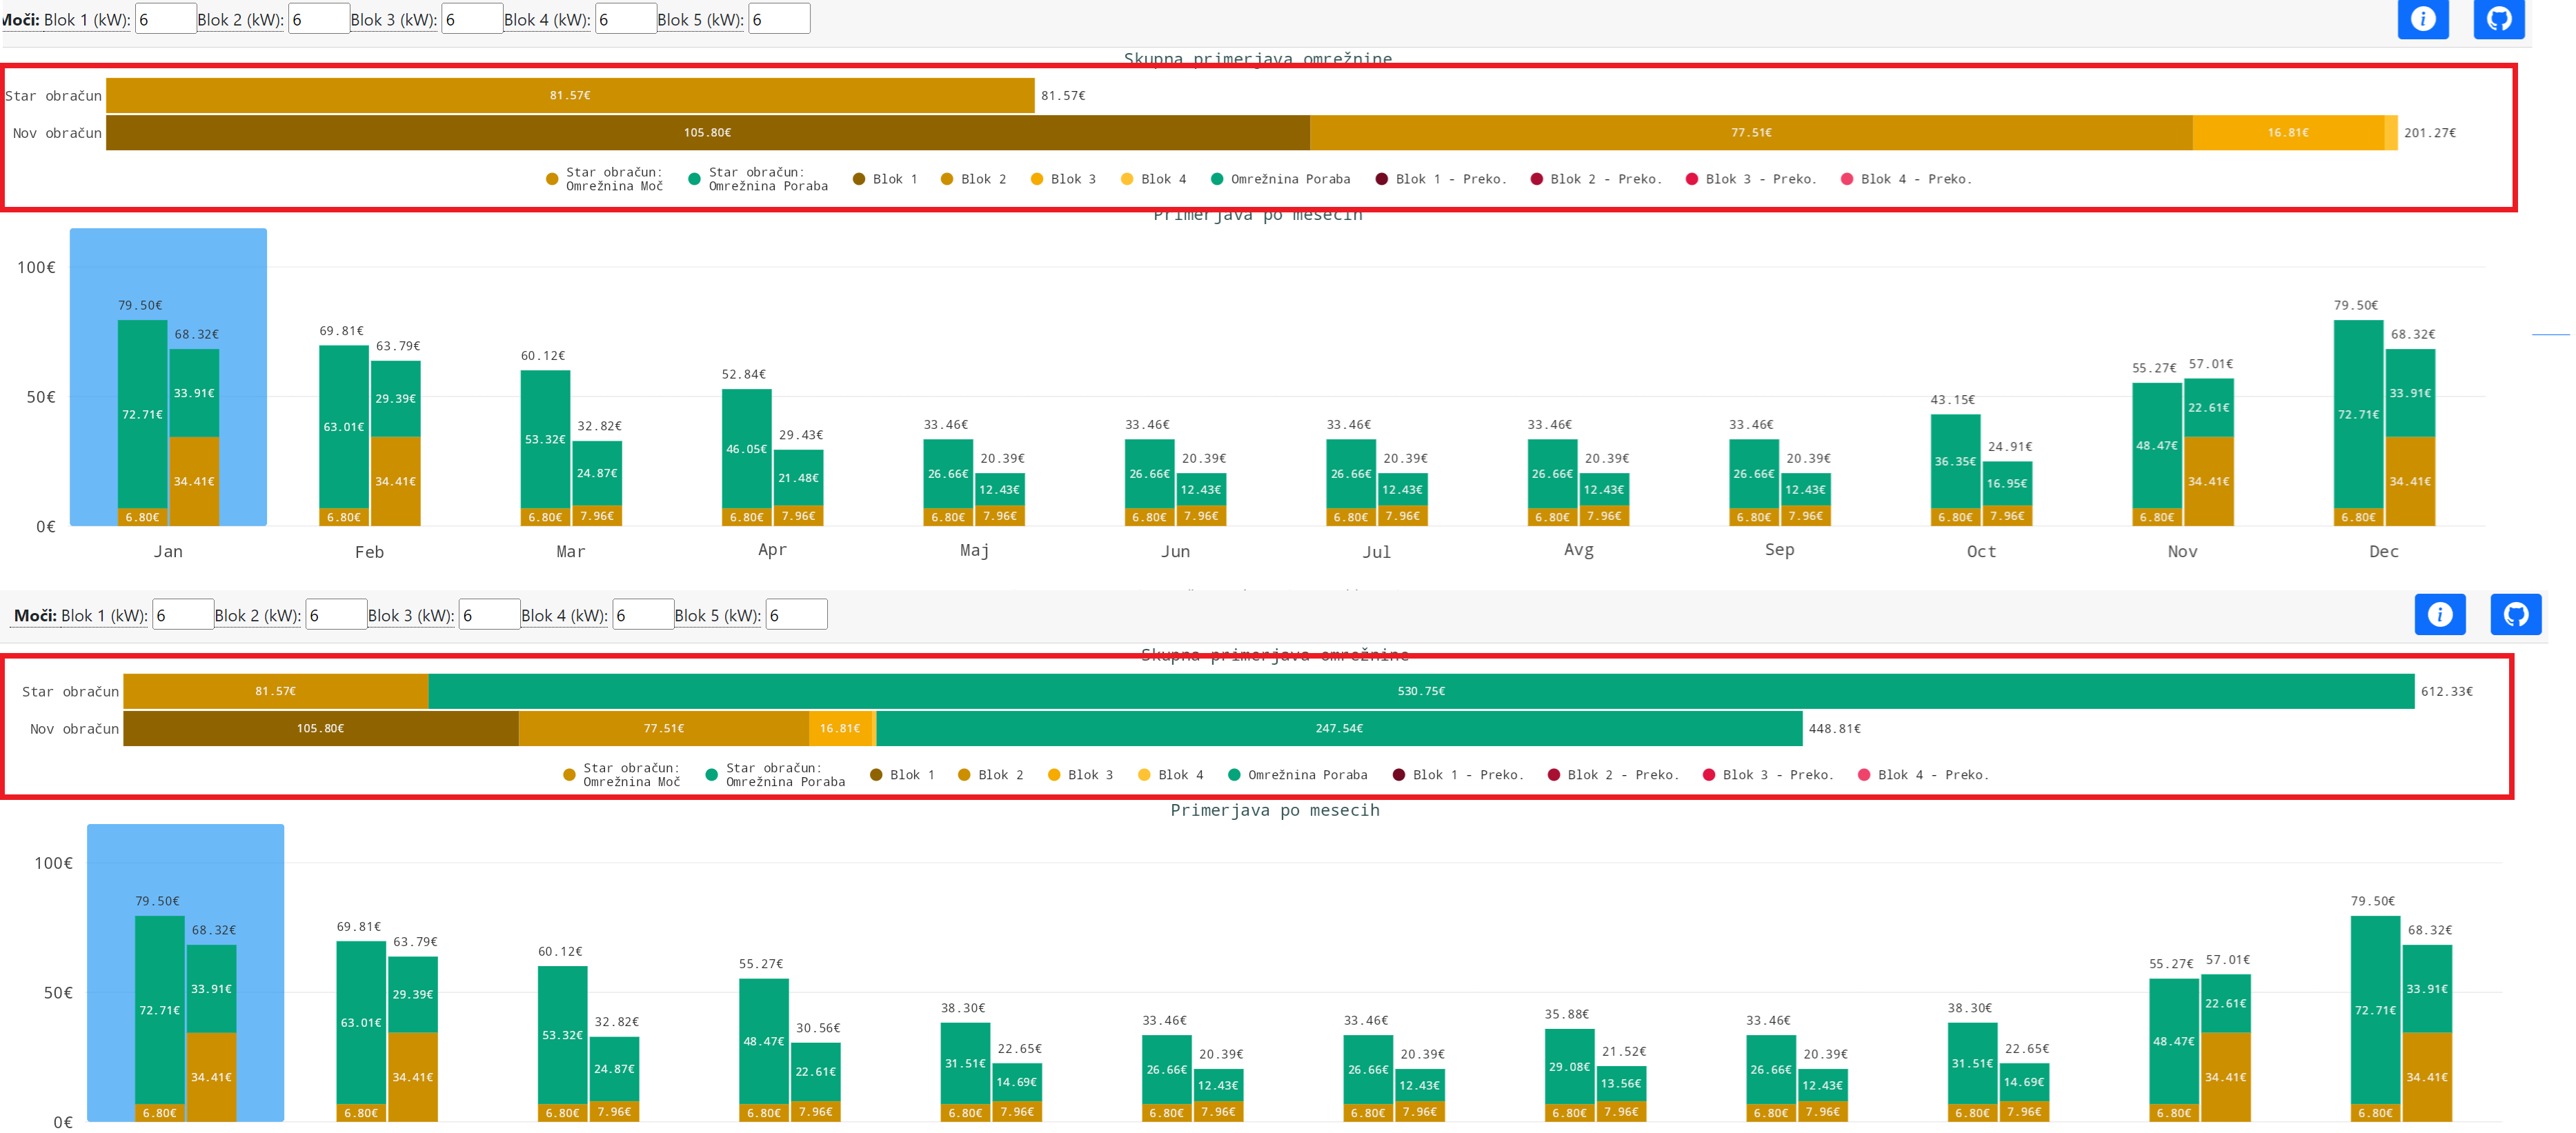Click the 201.27€ total label

(x=2430, y=132)
